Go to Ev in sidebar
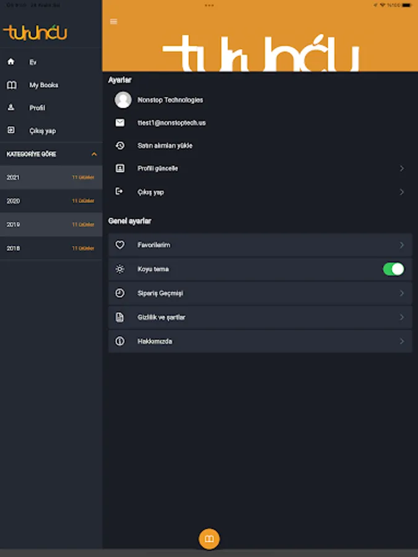418x557 pixels. 33,63
